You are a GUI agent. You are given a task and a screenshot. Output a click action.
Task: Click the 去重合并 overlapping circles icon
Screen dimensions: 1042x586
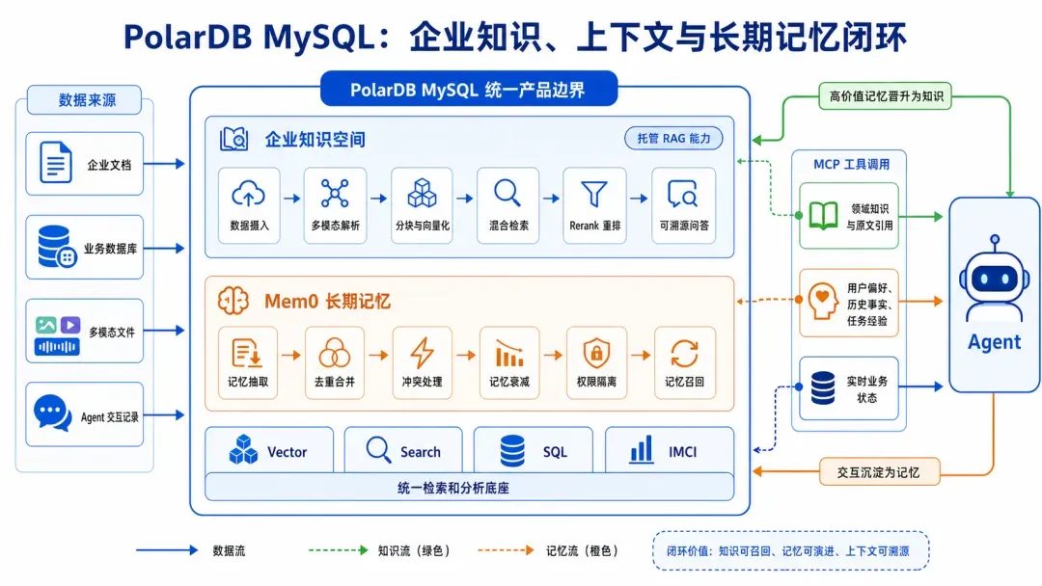click(334, 353)
